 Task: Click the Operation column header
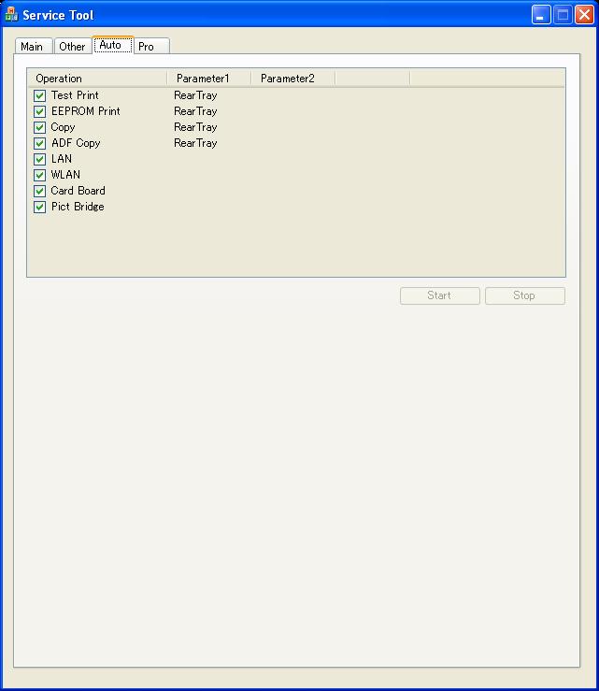point(97,79)
